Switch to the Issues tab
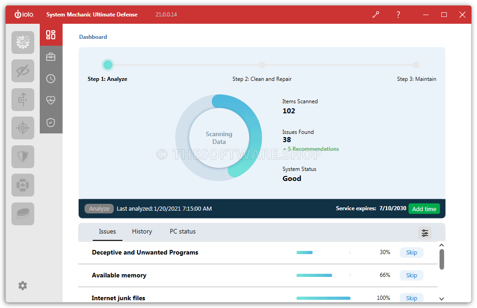This screenshot has width=477, height=308. [x=107, y=232]
